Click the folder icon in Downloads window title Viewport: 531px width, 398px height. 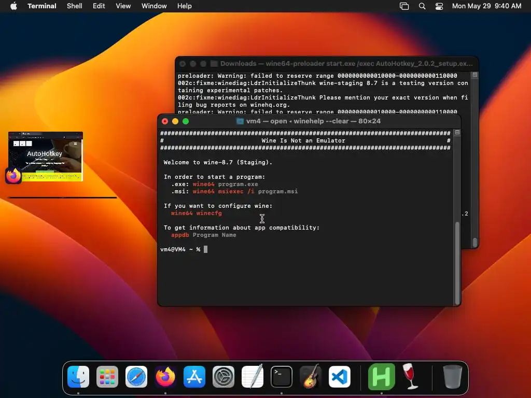214,64
